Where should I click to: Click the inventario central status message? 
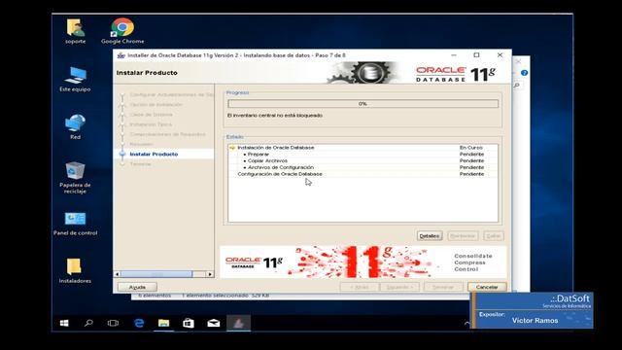(275, 116)
